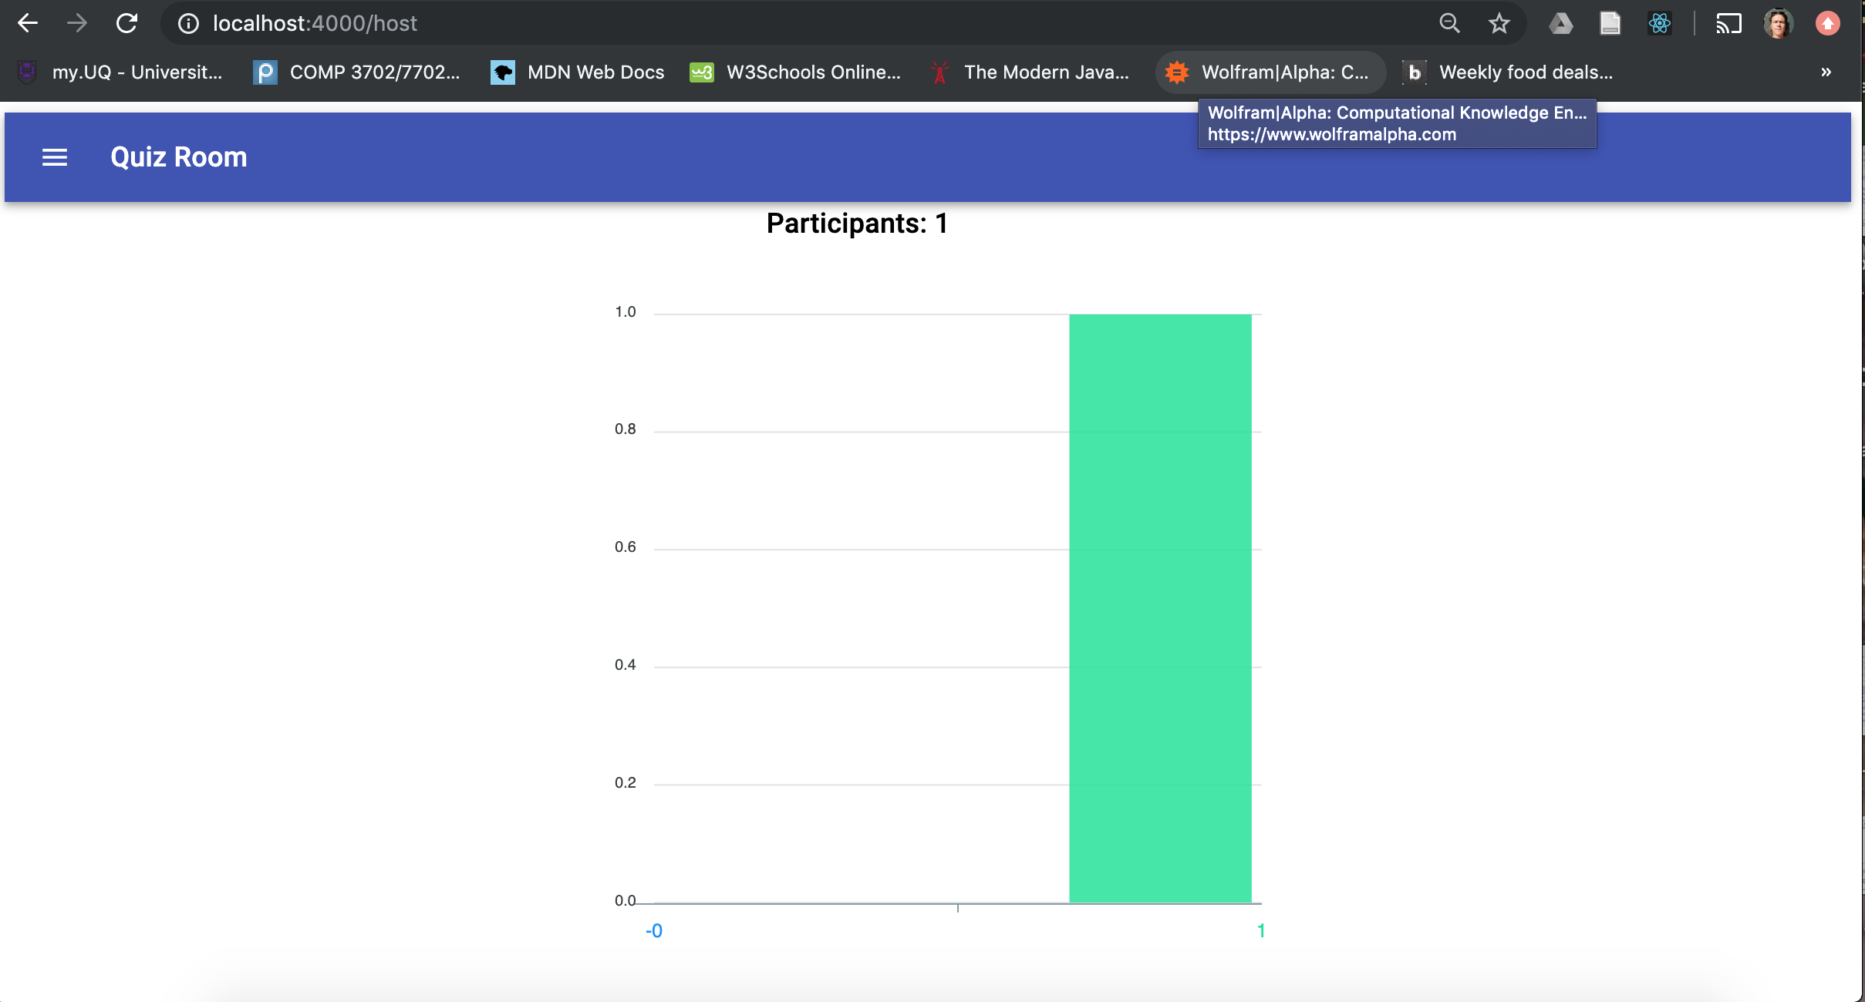Click the green '1' x-axis label
The width and height of the screenshot is (1865, 1002).
tap(1260, 931)
